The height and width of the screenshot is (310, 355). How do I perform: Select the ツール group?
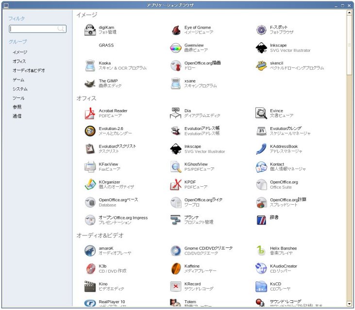coord(18,98)
